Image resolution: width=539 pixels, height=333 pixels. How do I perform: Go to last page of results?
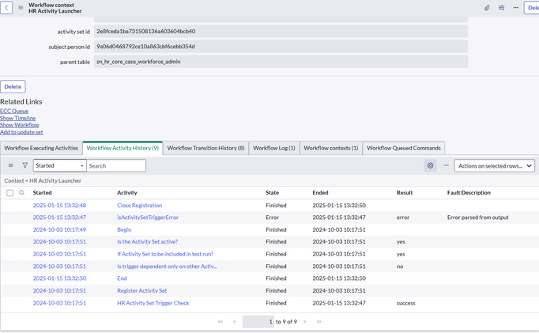pyautogui.click(x=319, y=322)
